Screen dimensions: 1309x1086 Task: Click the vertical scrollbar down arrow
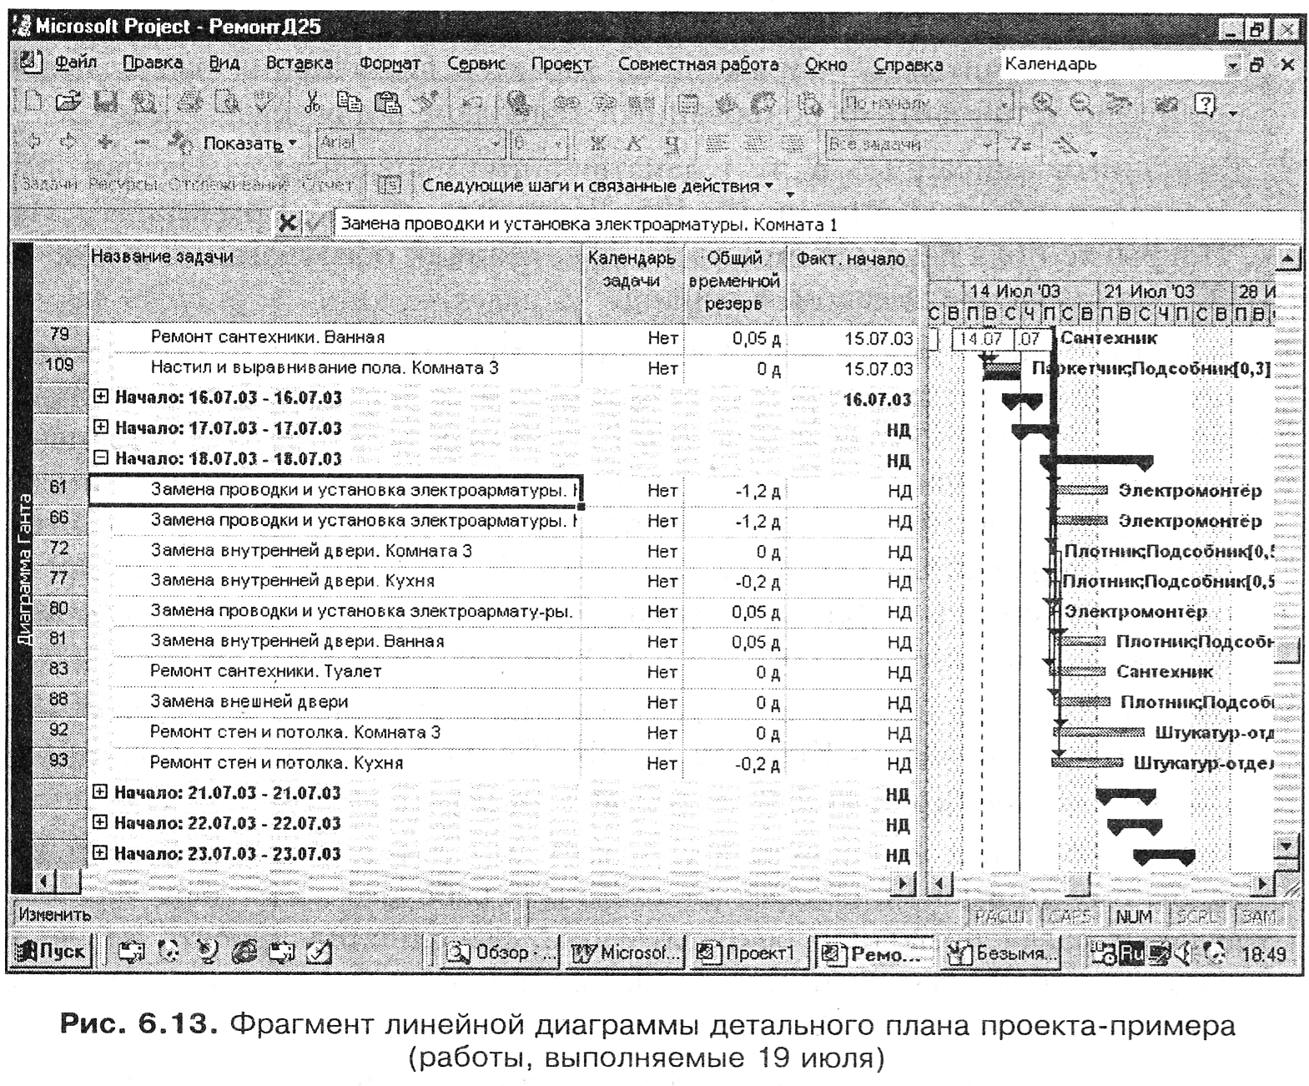point(1286,847)
